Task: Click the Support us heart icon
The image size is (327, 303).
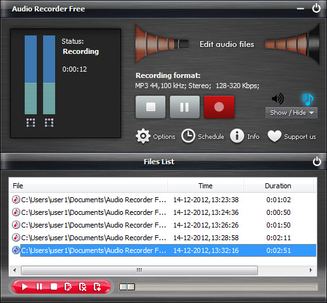Action: point(274,136)
